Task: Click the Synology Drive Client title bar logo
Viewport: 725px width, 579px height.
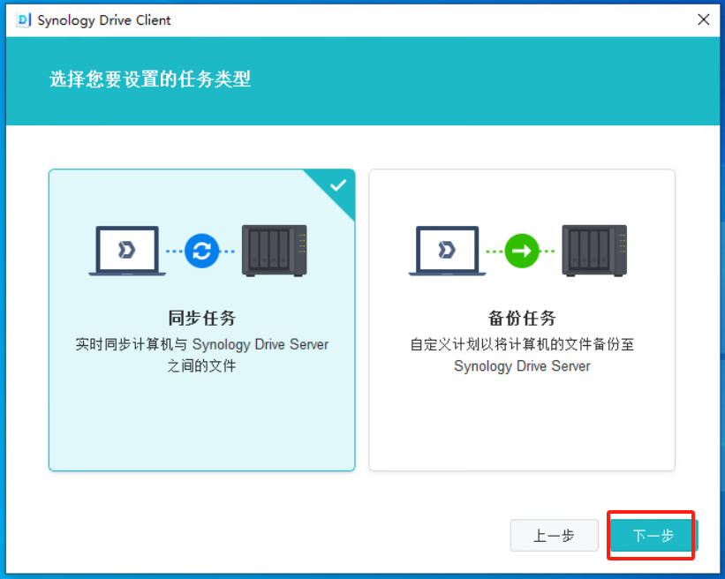Action: (23, 20)
